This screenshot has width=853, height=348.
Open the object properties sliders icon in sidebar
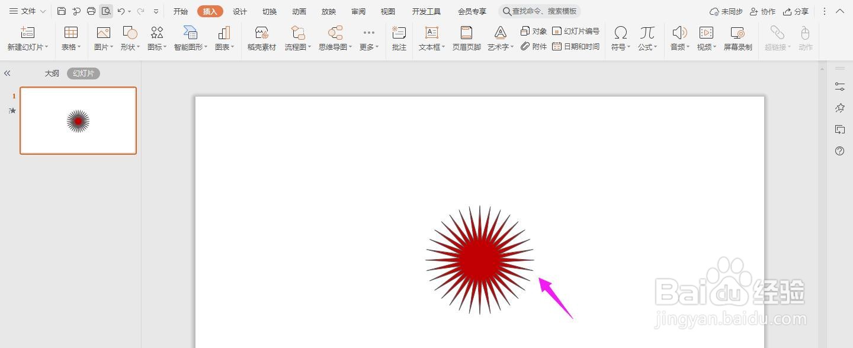[840, 87]
